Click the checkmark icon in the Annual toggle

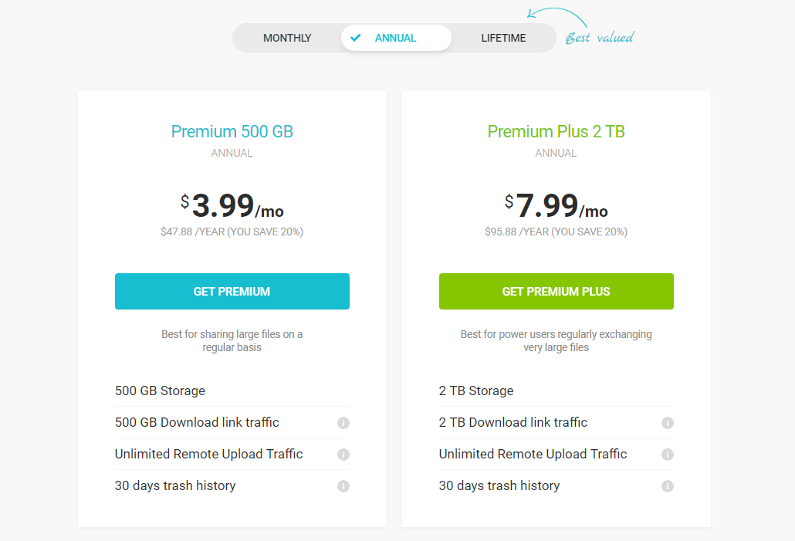coord(355,38)
